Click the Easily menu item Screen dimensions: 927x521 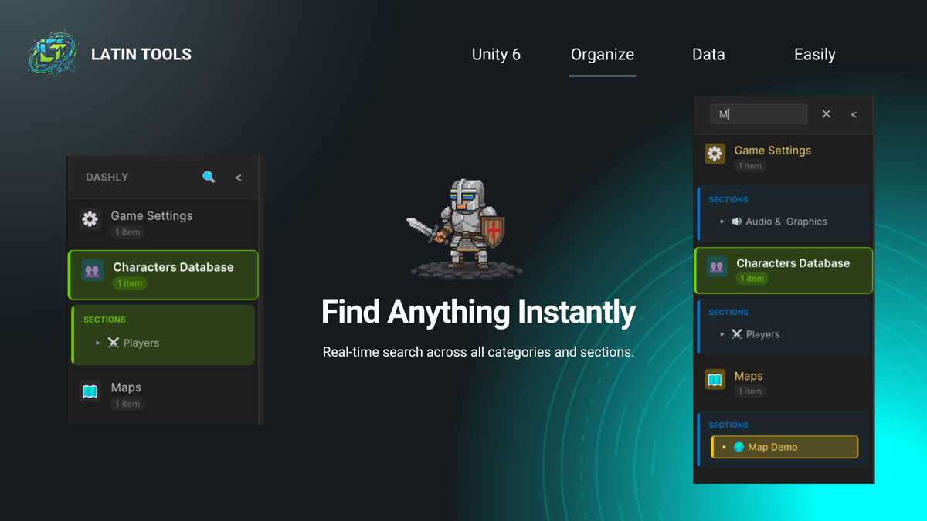tap(815, 54)
